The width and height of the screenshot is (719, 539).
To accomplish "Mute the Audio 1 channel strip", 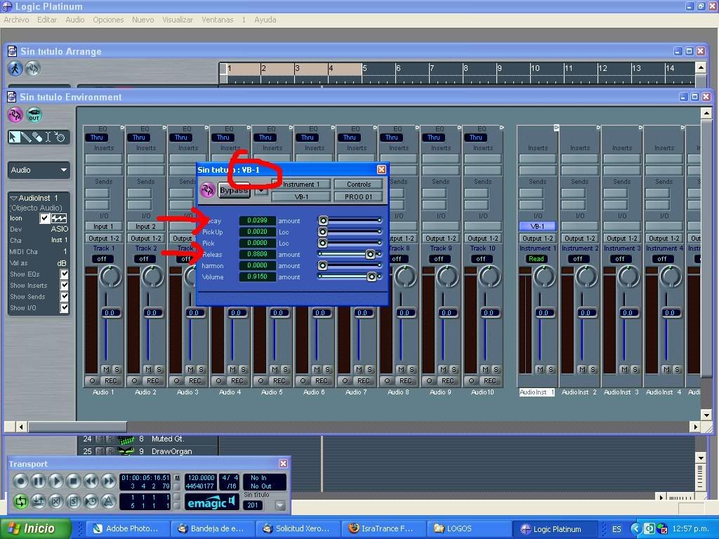I will [x=107, y=369].
